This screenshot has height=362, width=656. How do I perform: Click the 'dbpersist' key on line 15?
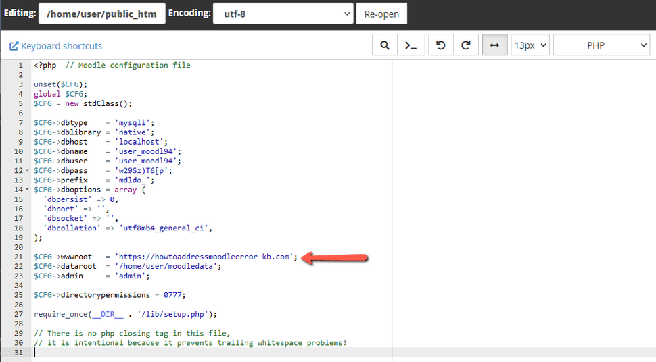pyautogui.click(x=68, y=199)
